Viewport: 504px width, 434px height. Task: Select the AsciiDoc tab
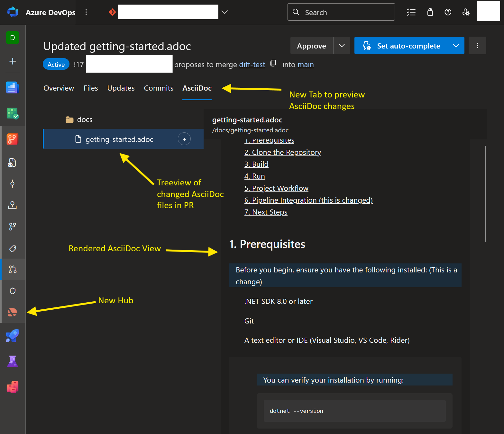[x=197, y=88]
